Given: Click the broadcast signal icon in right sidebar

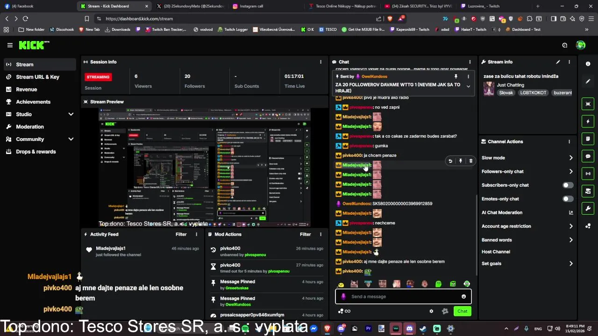Looking at the screenshot, I should 588,174.
